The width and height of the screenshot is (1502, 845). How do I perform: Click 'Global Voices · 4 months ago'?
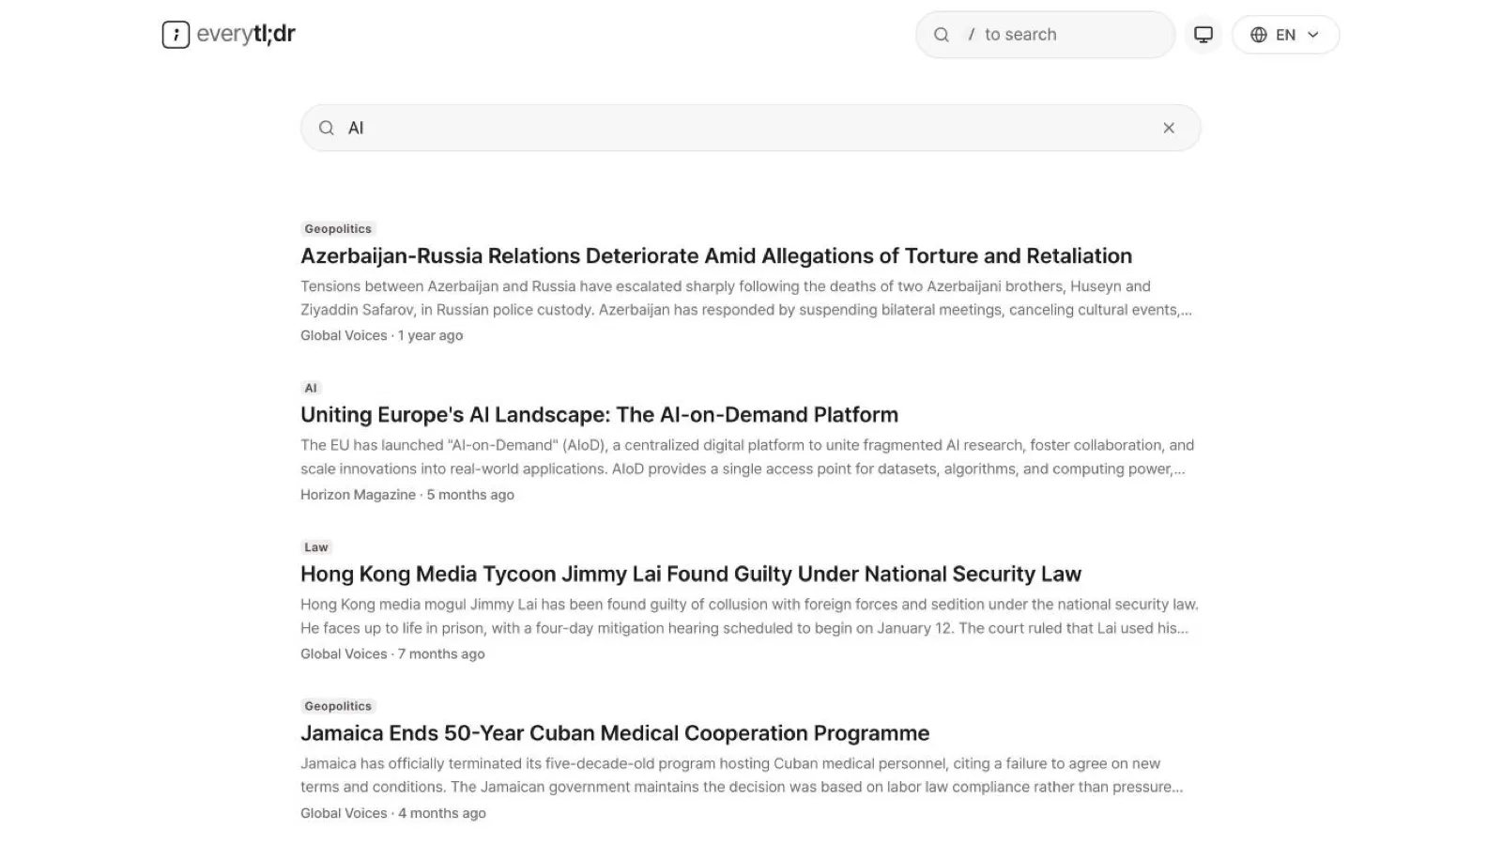click(393, 813)
